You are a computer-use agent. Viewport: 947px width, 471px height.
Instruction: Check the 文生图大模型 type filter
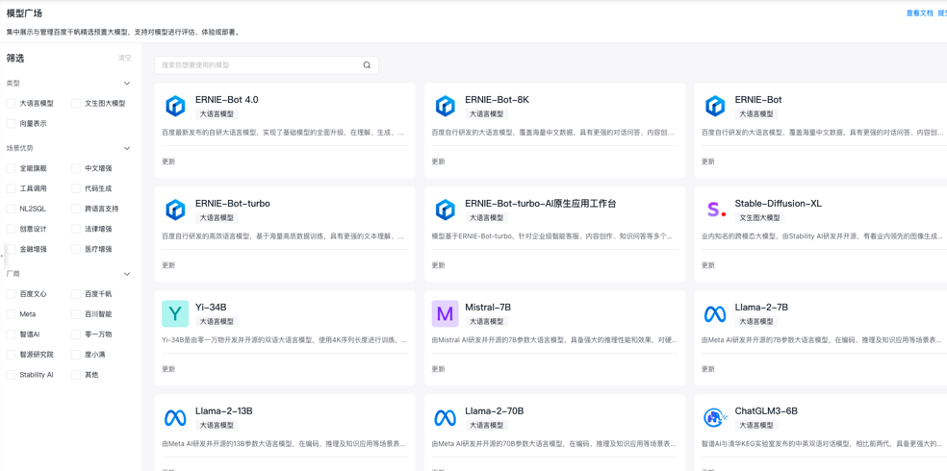tap(76, 103)
